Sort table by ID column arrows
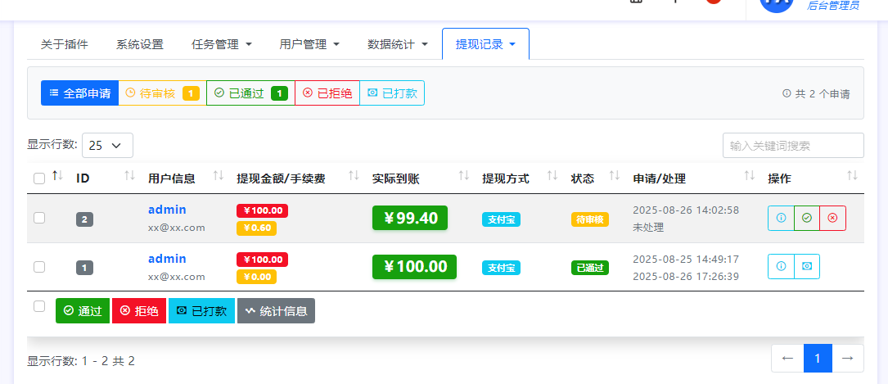Viewport: 888px width, 384px height. point(129,177)
